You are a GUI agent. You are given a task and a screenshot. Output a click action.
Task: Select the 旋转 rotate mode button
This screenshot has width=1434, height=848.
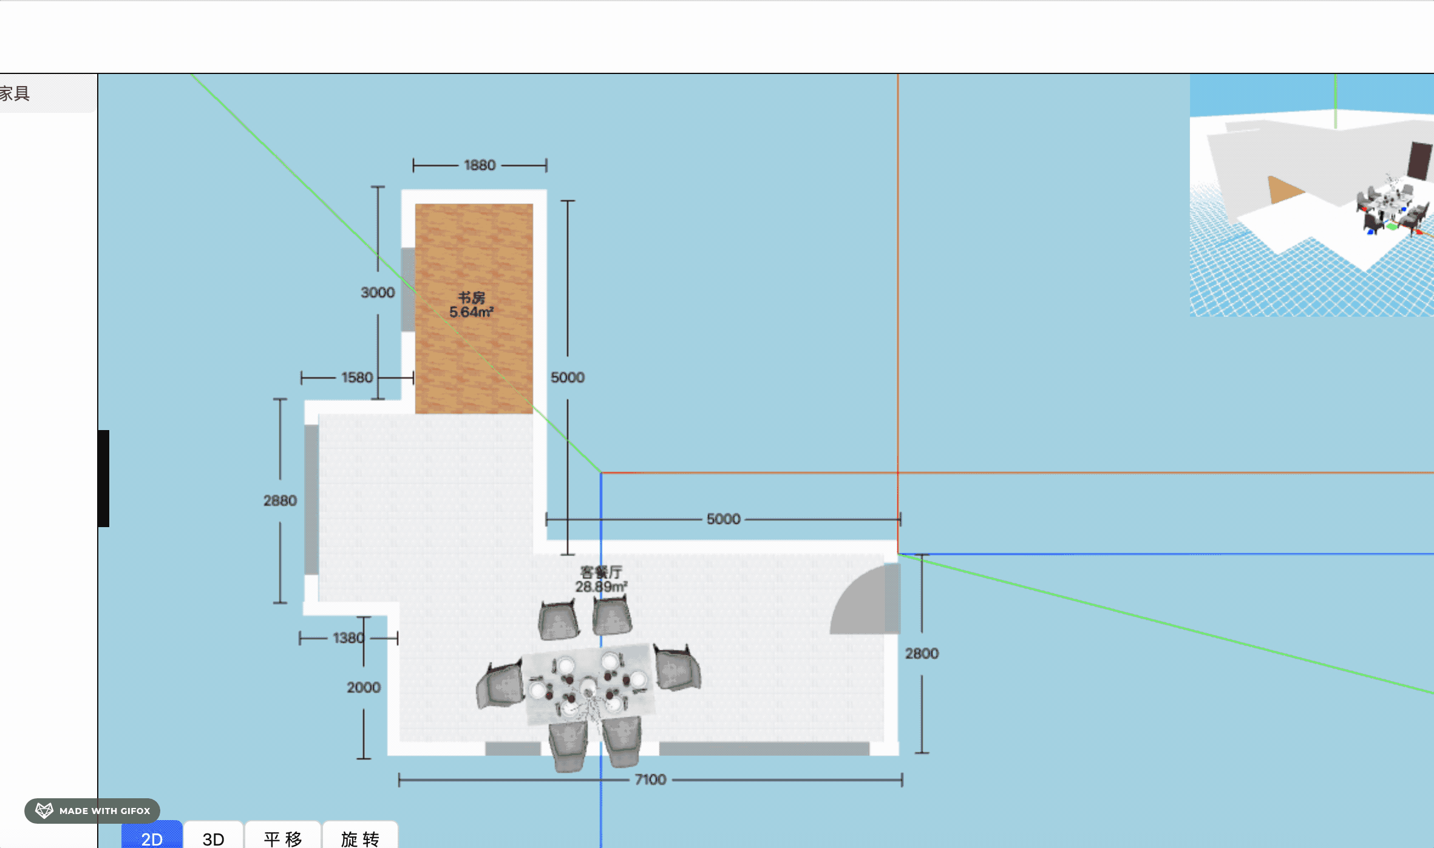tap(360, 835)
